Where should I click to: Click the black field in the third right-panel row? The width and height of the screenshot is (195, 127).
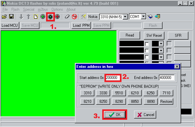coord(132,57)
